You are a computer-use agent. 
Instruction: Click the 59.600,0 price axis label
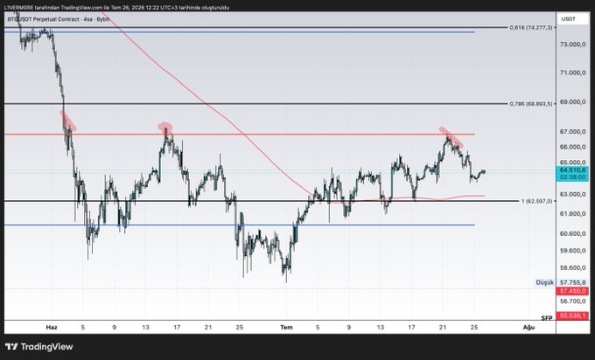click(x=572, y=251)
